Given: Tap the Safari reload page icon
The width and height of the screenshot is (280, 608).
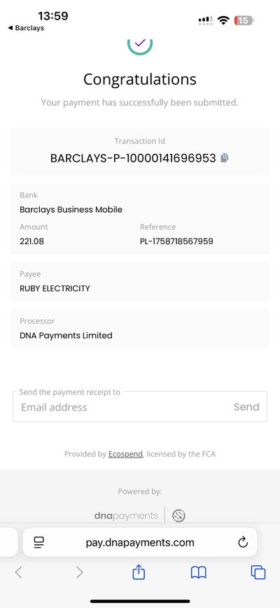Looking at the screenshot, I should coord(243,542).
